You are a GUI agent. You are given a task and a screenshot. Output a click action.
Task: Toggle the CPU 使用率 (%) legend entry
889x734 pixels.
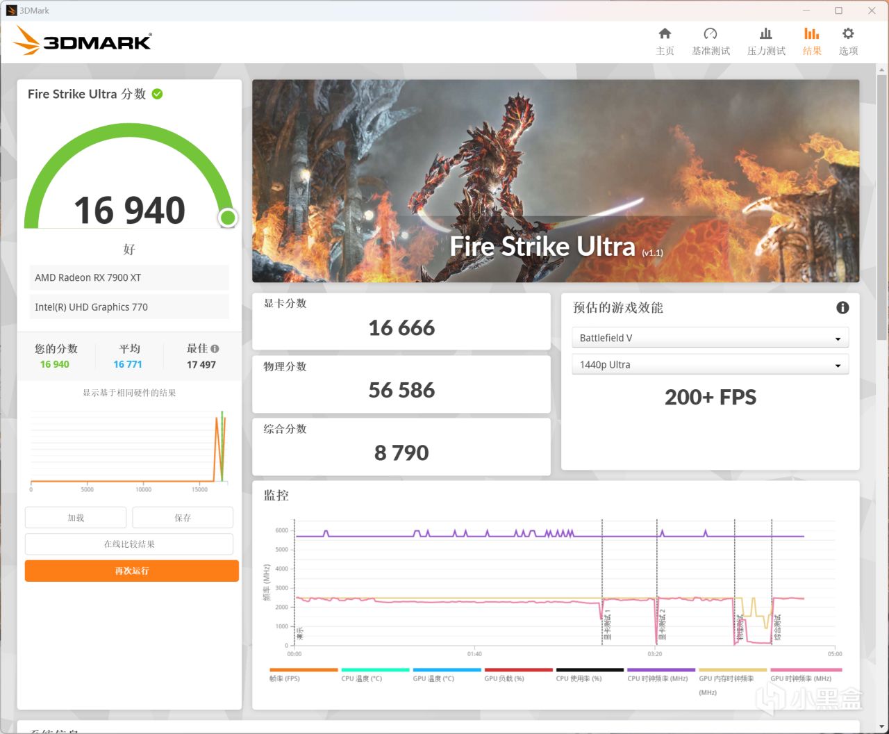pyautogui.click(x=590, y=675)
